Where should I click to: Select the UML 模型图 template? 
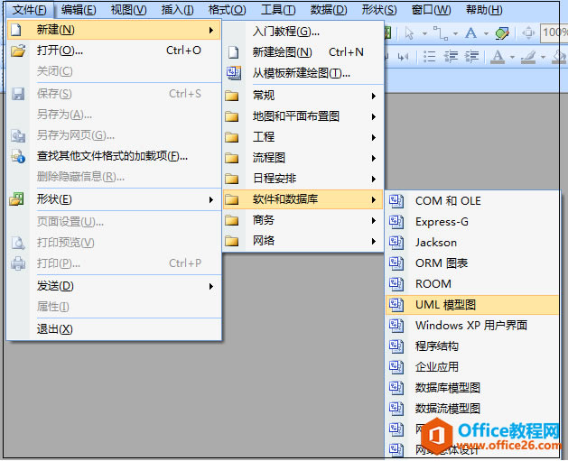point(472,305)
